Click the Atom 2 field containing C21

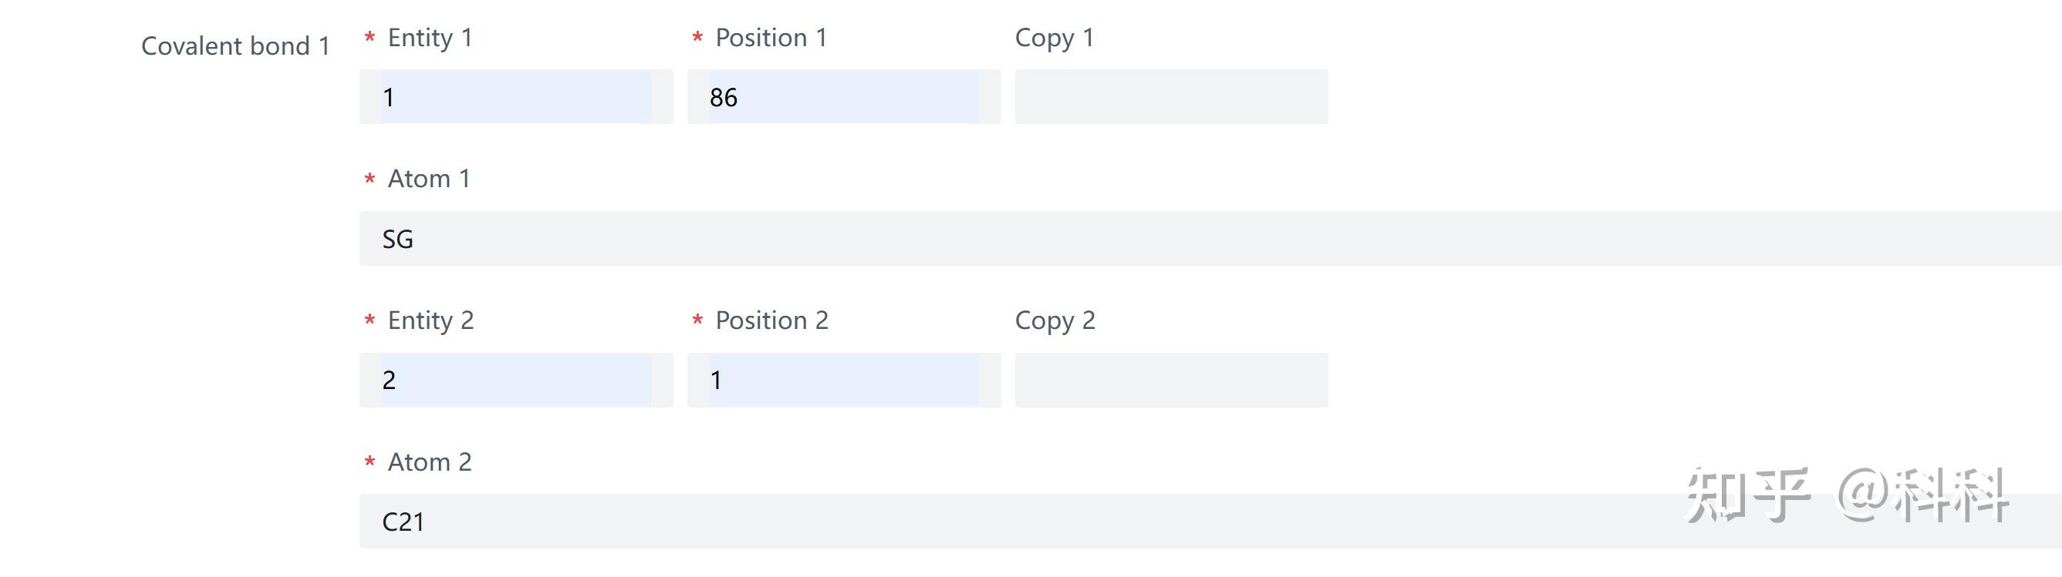coord(960,521)
